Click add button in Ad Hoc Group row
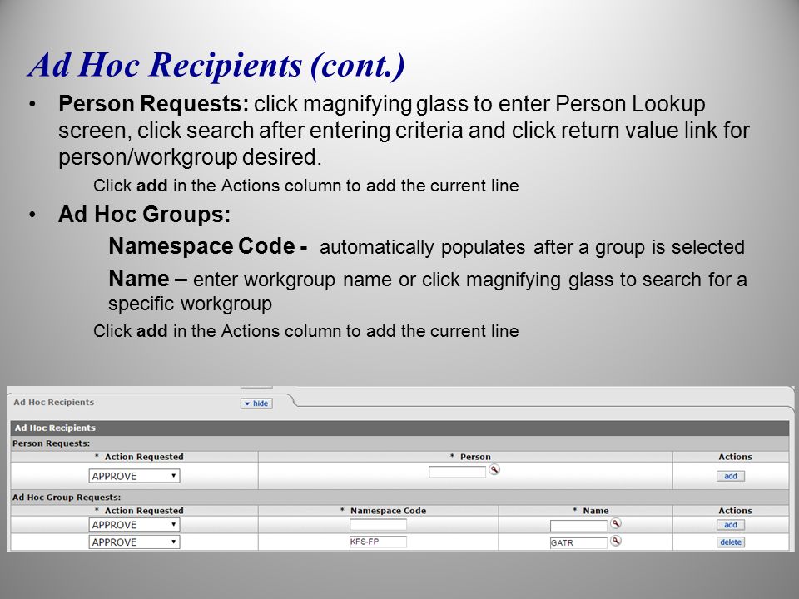799x599 pixels. coord(731,525)
